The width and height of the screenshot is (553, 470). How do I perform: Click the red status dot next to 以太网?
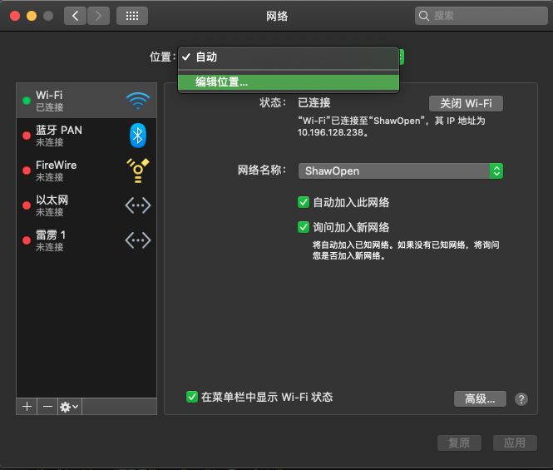27,205
